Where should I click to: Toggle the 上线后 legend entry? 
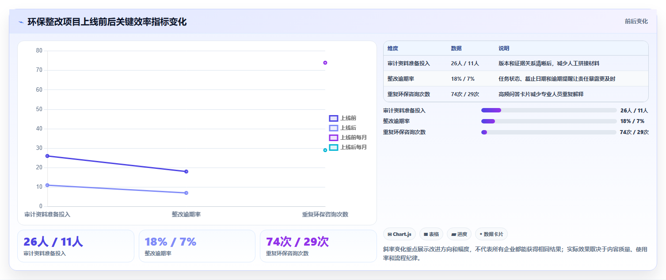343,128
